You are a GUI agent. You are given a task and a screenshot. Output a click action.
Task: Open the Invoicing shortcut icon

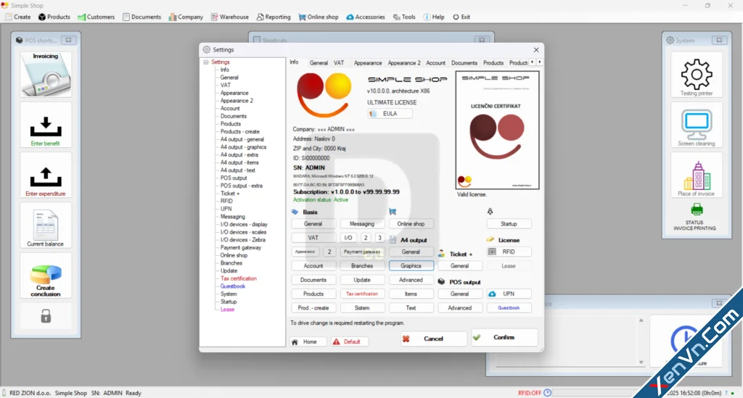[46, 74]
